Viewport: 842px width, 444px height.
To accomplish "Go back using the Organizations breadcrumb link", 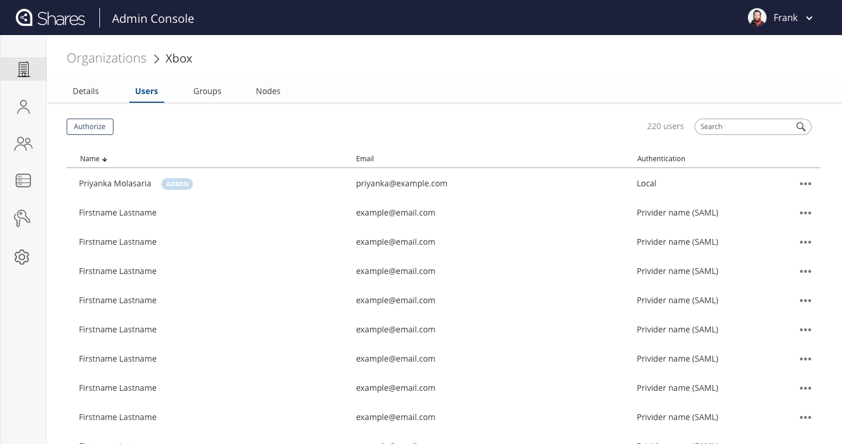I will [106, 58].
